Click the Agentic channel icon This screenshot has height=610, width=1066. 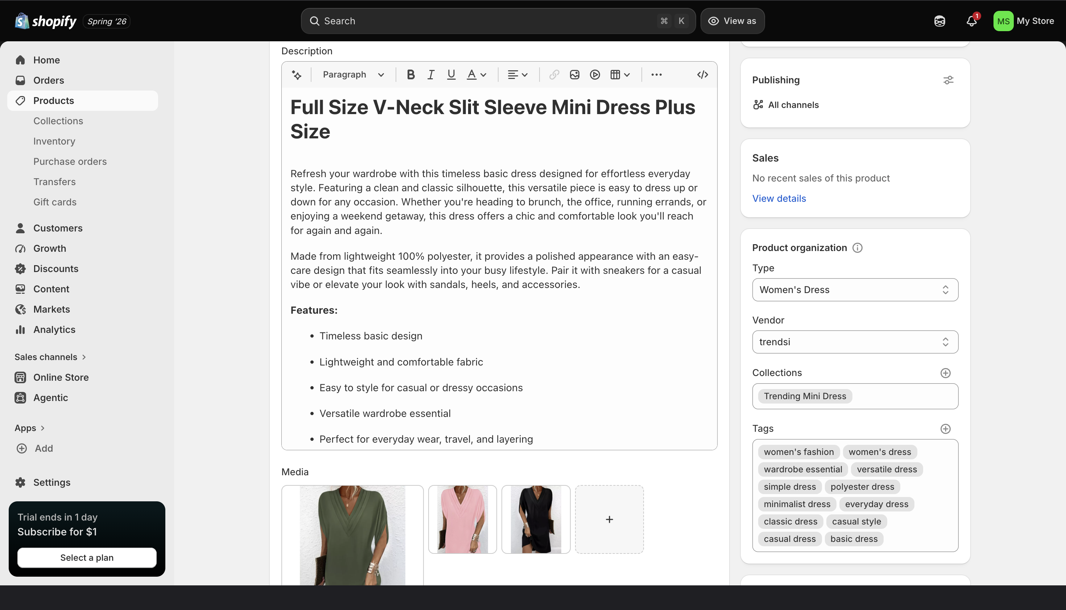[x=20, y=398]
